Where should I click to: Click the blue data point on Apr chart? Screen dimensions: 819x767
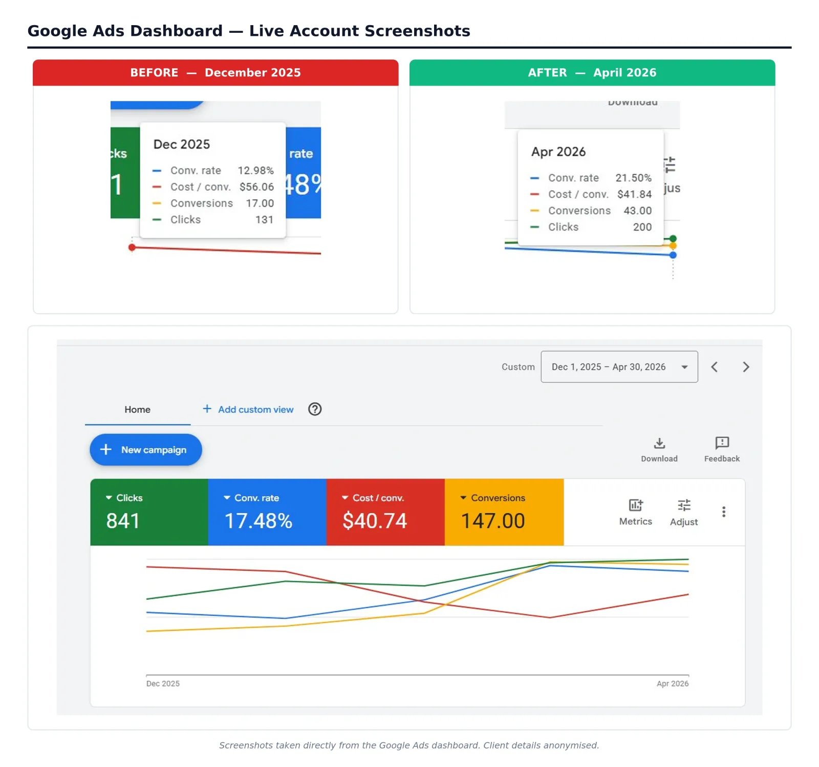pos(673,255)
